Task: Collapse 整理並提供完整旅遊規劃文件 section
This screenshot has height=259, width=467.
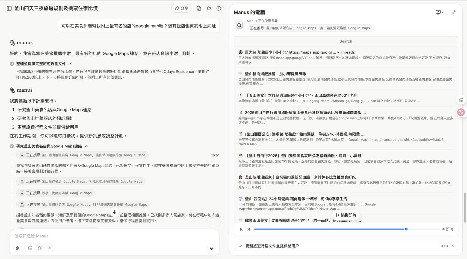Action: [x=70, y=64]
